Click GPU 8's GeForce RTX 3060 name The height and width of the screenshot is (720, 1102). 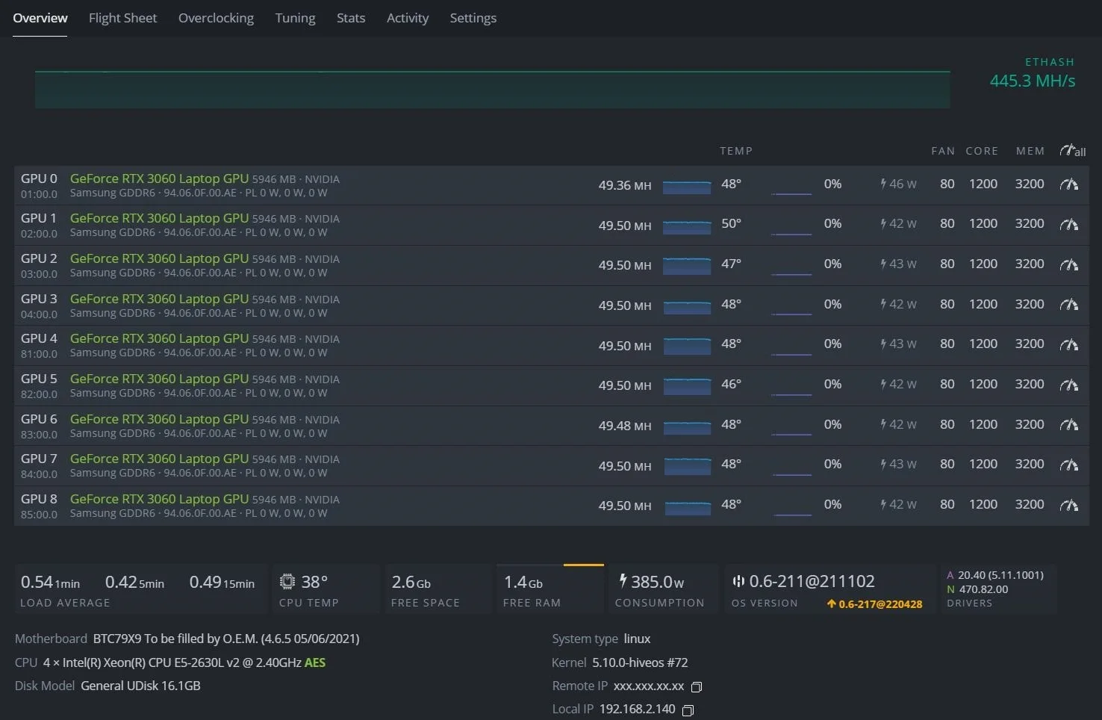tap(159, 499)
